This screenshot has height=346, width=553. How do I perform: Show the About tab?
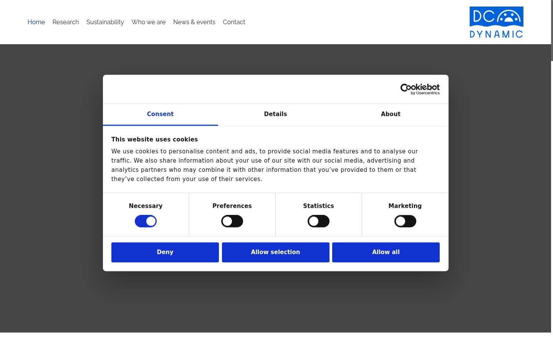[391, 114]
